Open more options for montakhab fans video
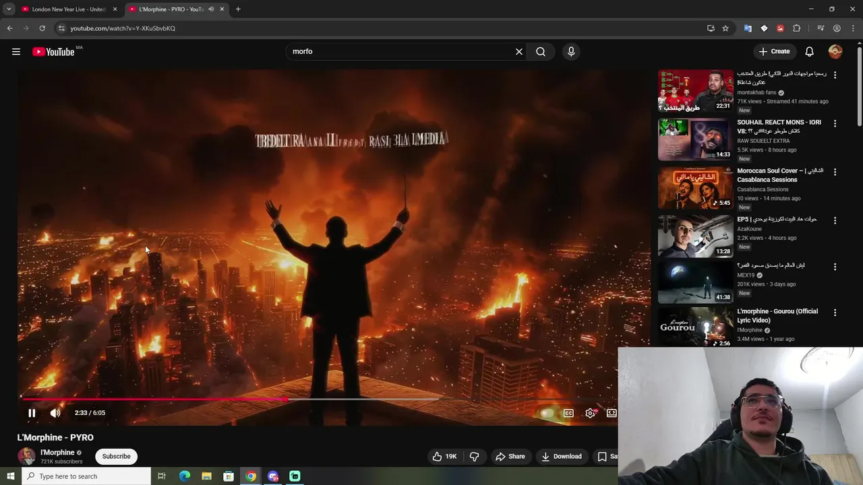Screen dimensions: 863x485 pos(835,75)
